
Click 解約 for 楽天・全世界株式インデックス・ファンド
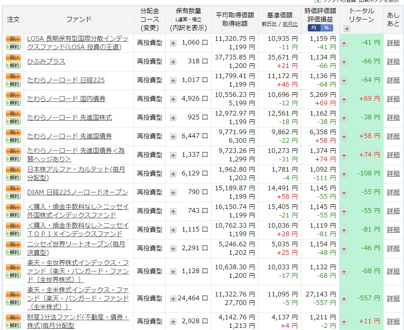coord(13,275)
